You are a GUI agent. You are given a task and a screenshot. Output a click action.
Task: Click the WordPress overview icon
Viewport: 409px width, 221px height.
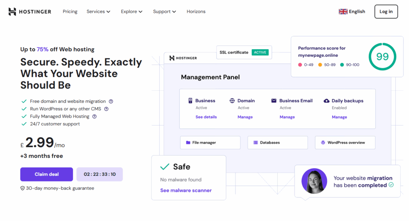click(x=323, y=143)
